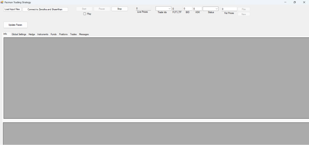Image resolution: width=309 pixels, height=145 pixels.
Task: Click the Pacman app icon in title bar
Action: tap(2, 2)
